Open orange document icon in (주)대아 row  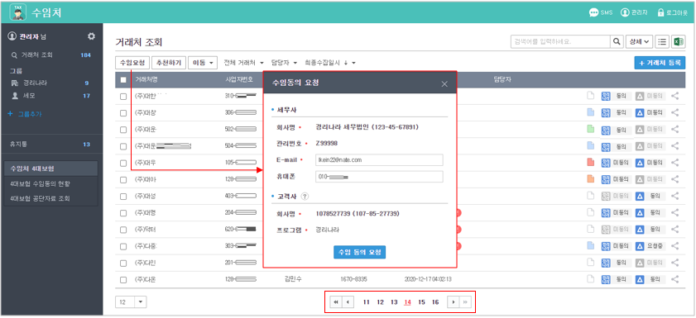pyautogui.click(x=590, y=179)
